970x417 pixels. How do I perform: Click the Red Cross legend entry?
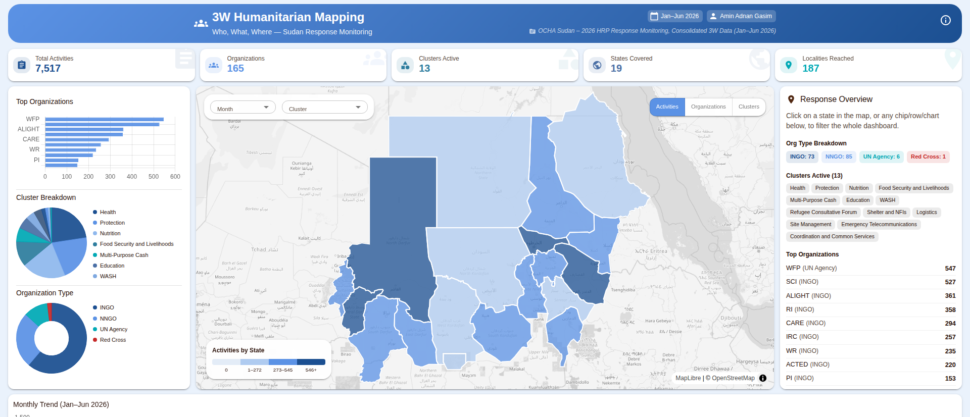coord(109,340)
